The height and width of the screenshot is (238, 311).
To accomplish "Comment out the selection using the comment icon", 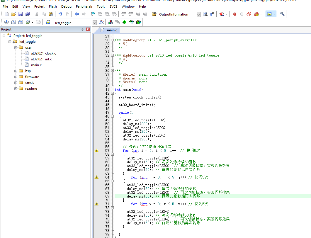I will (x=138, y=14).
